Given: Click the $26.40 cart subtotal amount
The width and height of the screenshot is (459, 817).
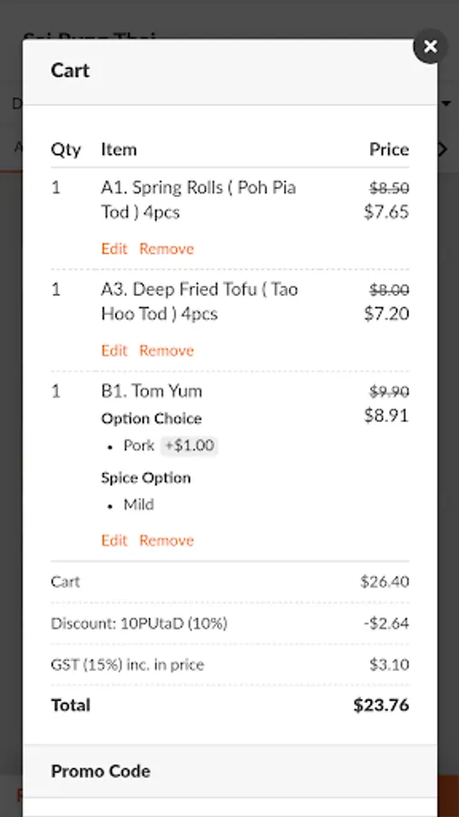Looking at the screenshot, I should pyautogui.click(x=385, y=582).
